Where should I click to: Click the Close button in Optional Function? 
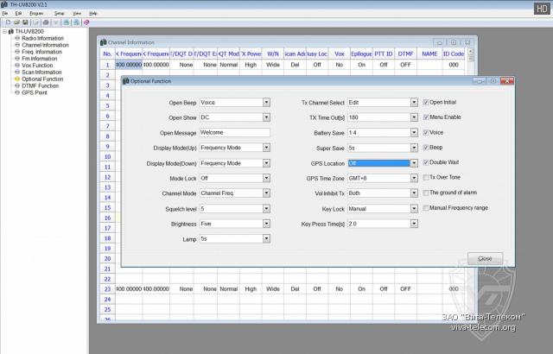485,258
